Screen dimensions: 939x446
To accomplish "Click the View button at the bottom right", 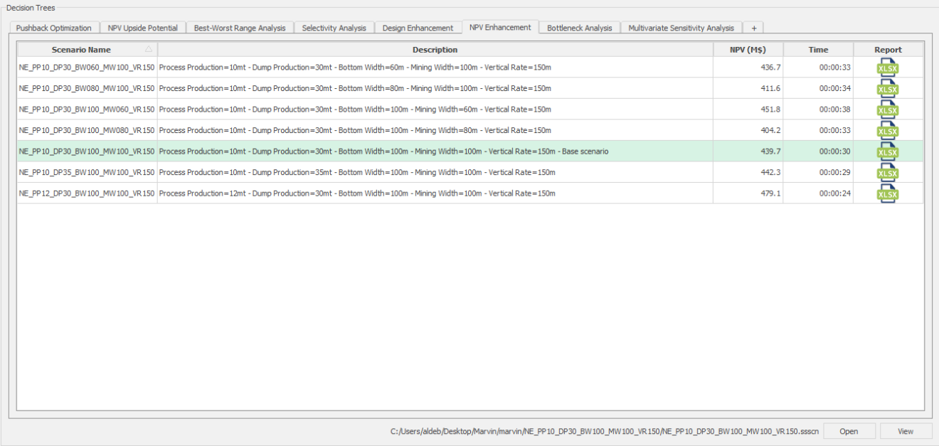I will [x=905, y=431].
